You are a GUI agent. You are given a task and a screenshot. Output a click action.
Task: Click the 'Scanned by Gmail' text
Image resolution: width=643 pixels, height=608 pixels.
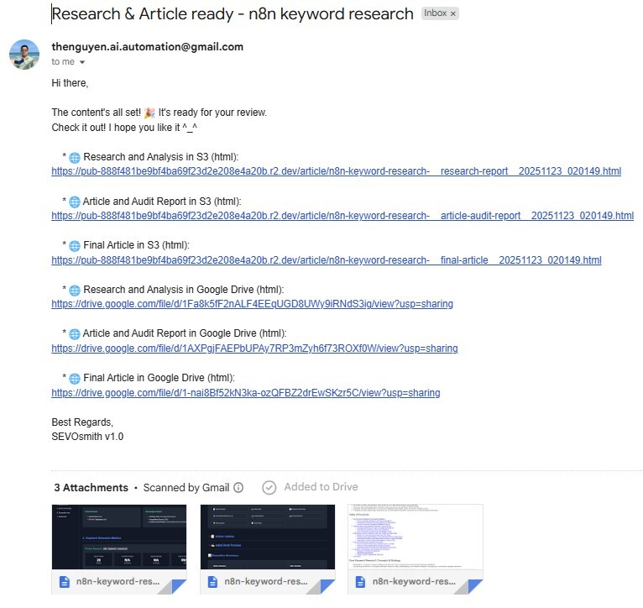[x=186, y=487]
